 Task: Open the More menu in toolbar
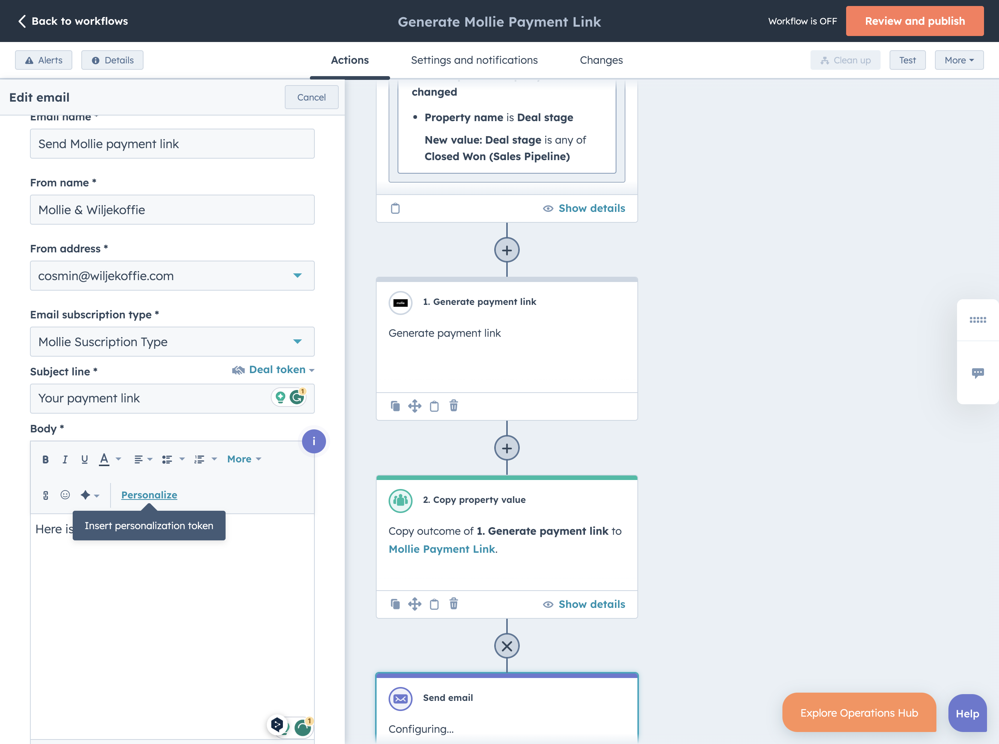(x=959, y=60)
